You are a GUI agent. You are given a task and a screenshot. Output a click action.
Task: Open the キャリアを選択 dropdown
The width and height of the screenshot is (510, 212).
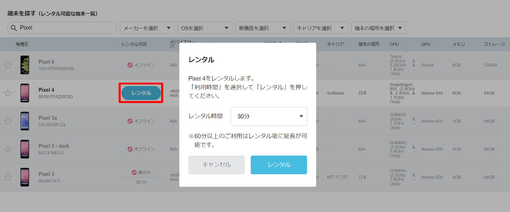(x=320, y=28)
